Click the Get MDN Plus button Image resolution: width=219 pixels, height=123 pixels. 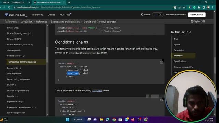[x=197, y=15]
